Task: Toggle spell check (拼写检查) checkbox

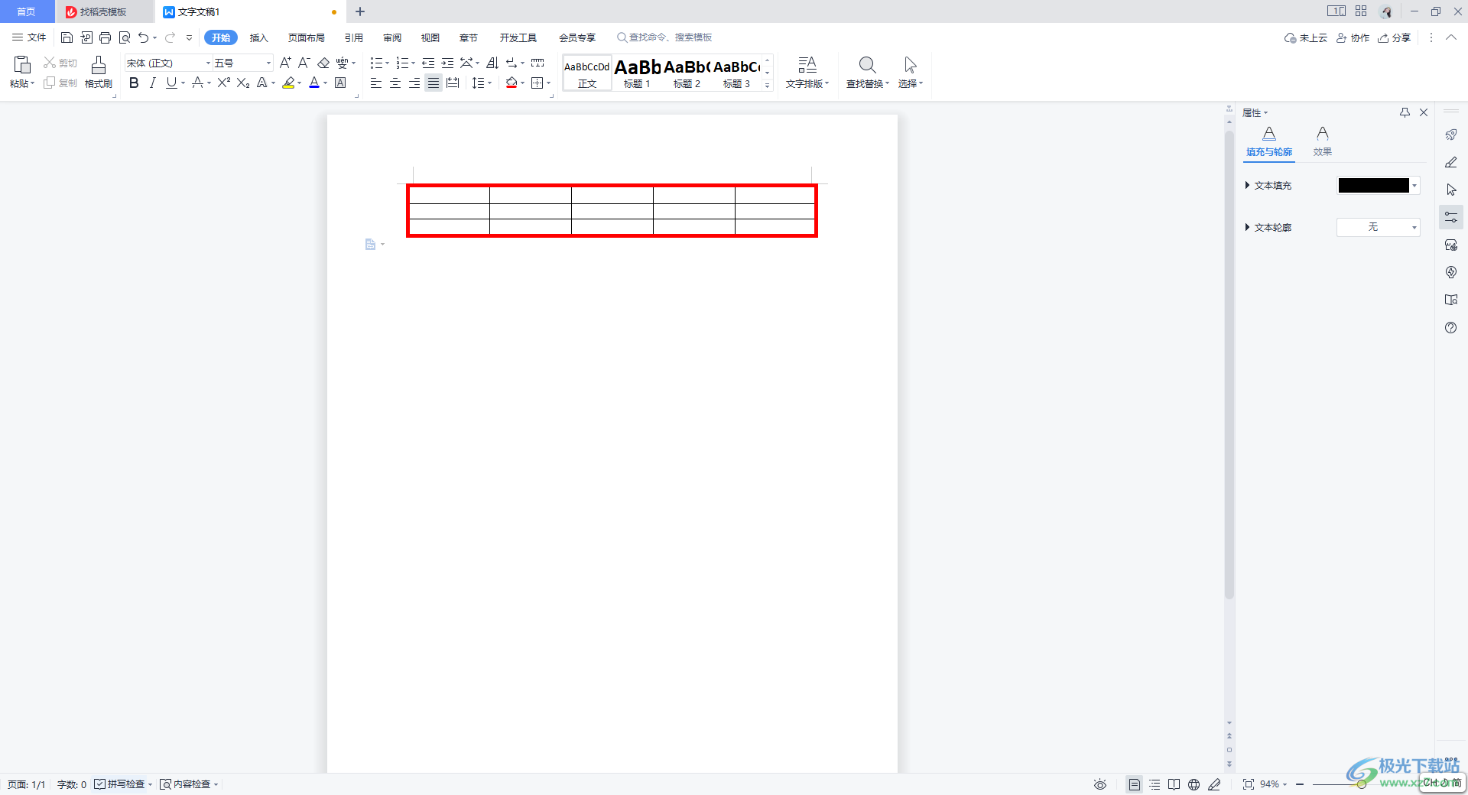Action: pos(99,784)
